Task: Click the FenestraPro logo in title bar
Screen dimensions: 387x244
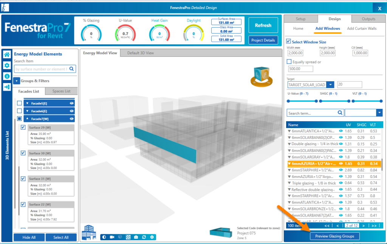Action: (x=5, y=8)
